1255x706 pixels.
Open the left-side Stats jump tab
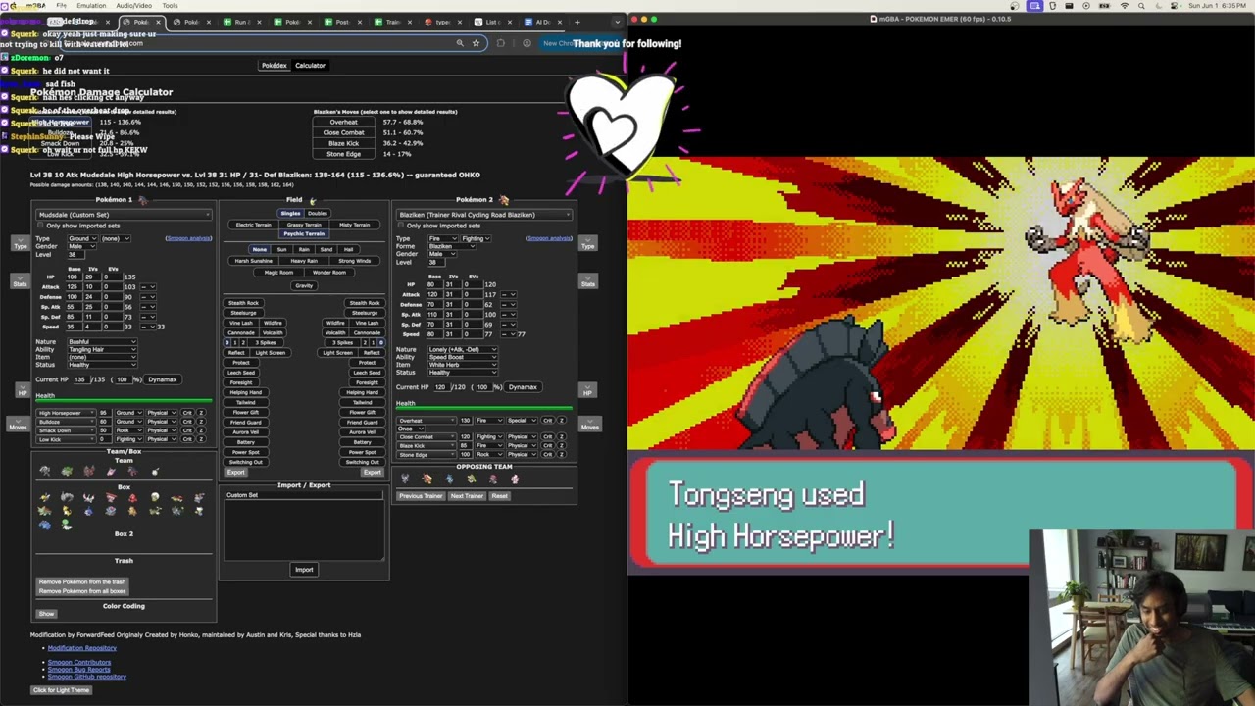click(x=20, y=282)
